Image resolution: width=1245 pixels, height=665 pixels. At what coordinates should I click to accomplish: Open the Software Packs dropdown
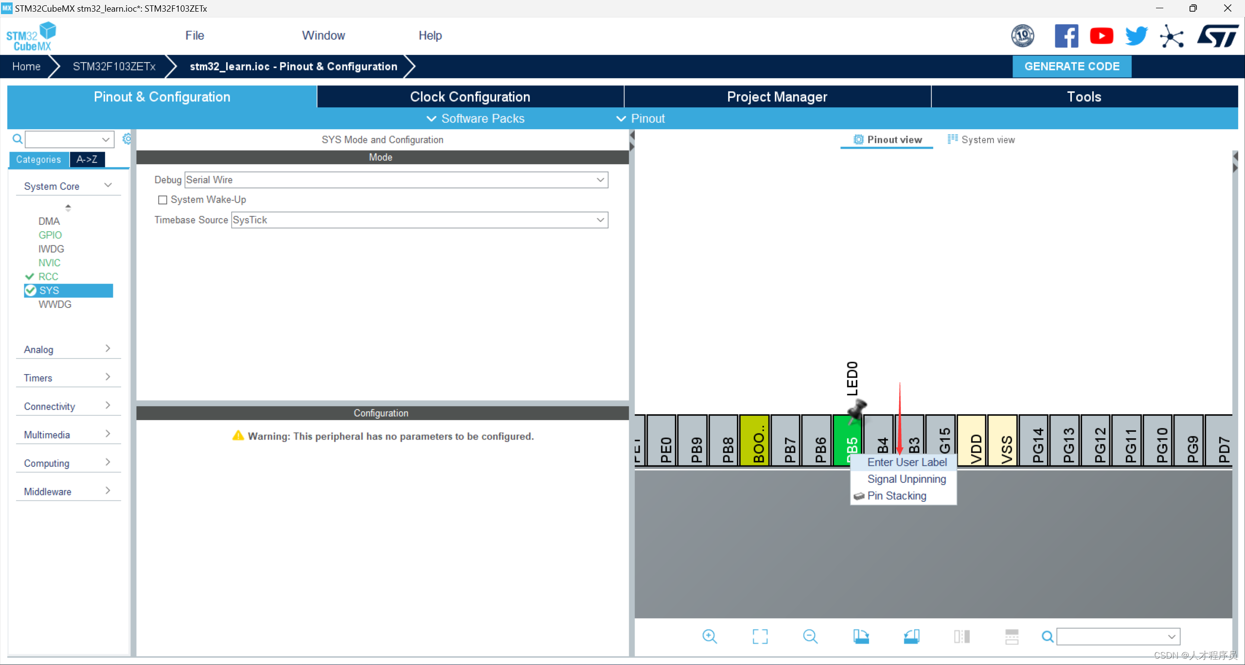tap(476, 119)
